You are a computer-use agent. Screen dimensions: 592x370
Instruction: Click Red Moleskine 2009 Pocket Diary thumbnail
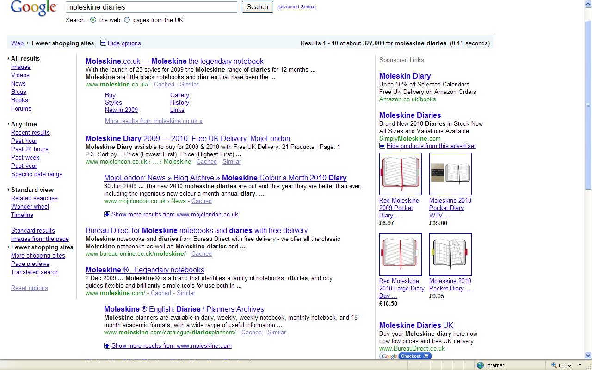[x=401, y=174]
